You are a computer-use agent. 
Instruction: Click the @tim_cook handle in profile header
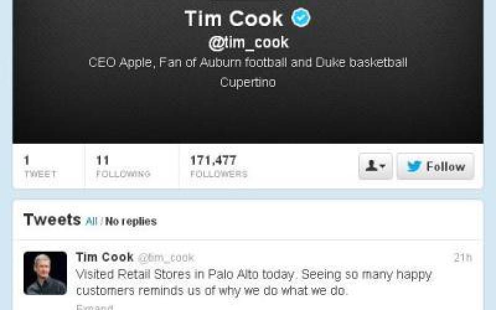(x=247, y=42)
